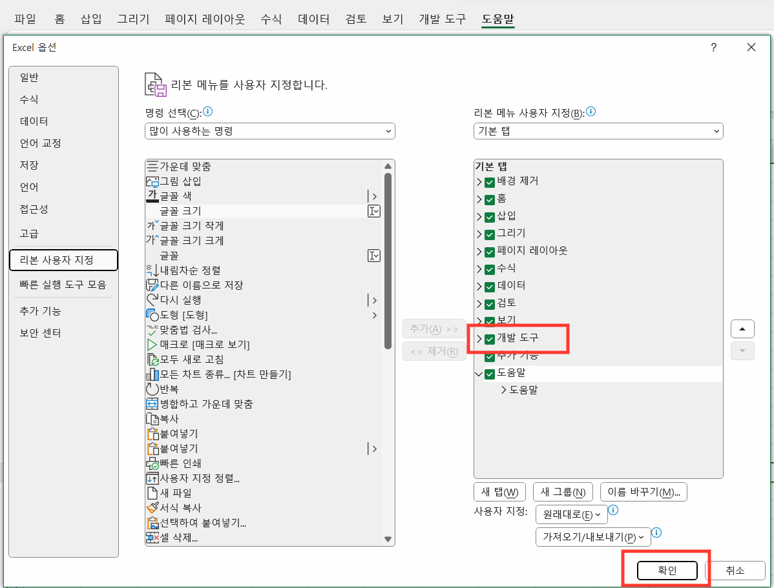Select the Shapes command icon
Image resolution: width=774 pixels, height=588 pixels.
pyautogui.click(x=152, y=315)
